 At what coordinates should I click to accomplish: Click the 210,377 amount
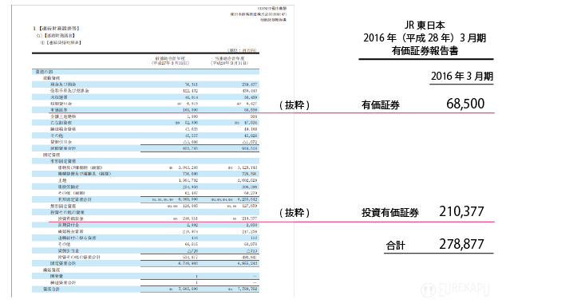(x=461, y=211)
